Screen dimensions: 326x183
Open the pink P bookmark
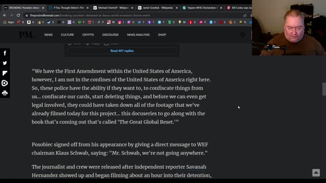tap(203, 22)
